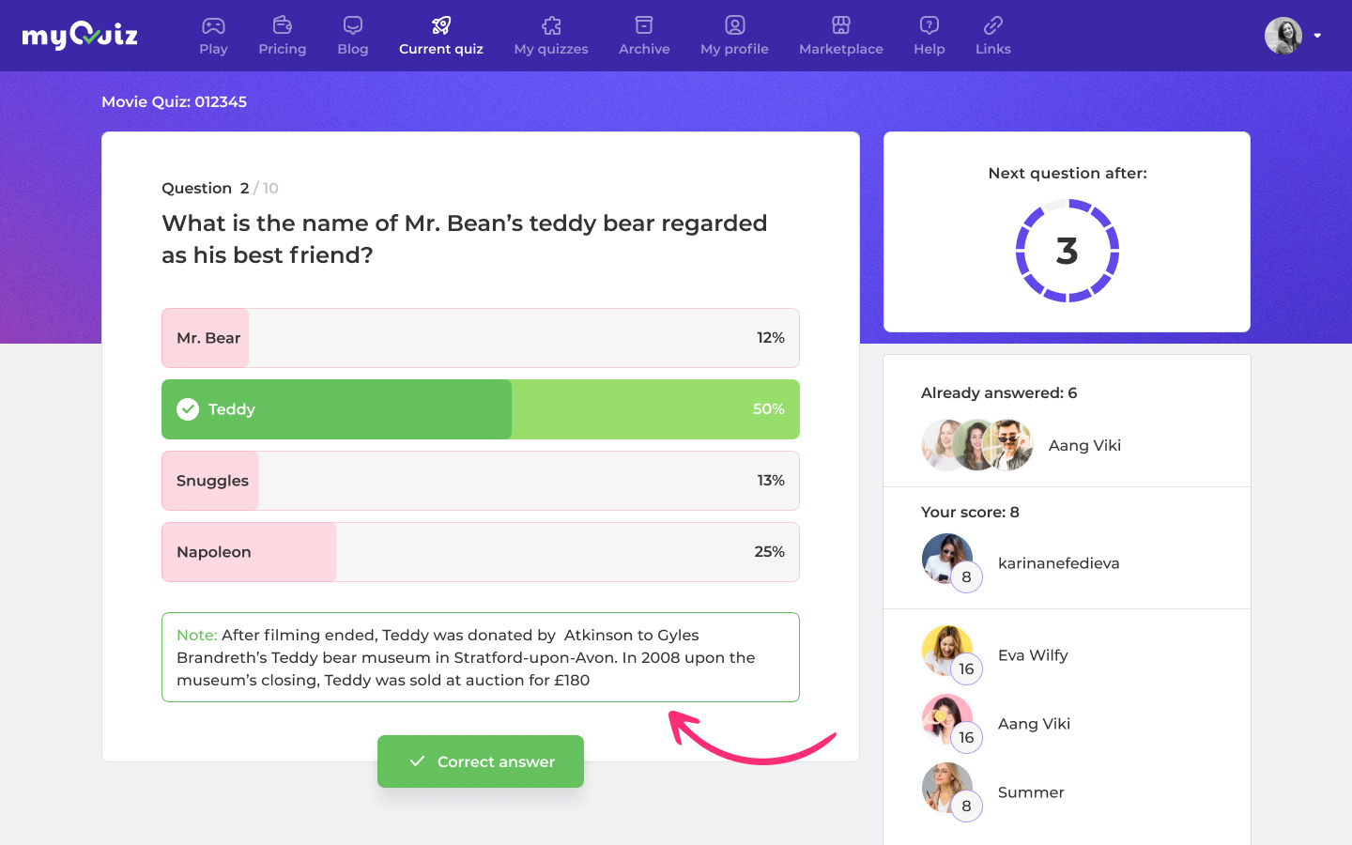Click the Correct answer button

(481, 761)
